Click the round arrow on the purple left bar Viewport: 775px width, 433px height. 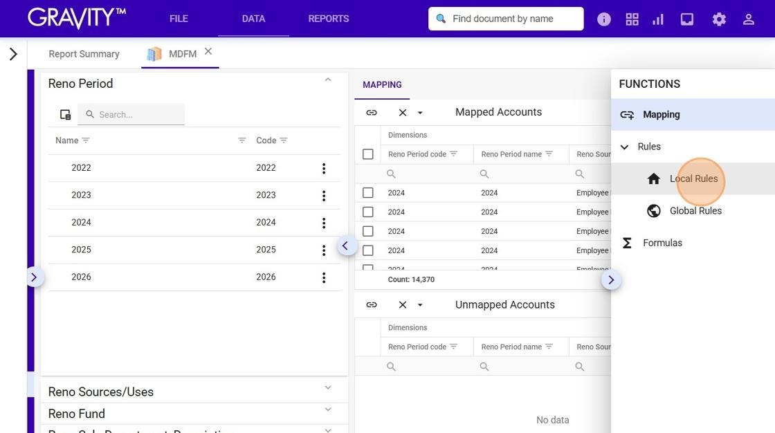34,277
